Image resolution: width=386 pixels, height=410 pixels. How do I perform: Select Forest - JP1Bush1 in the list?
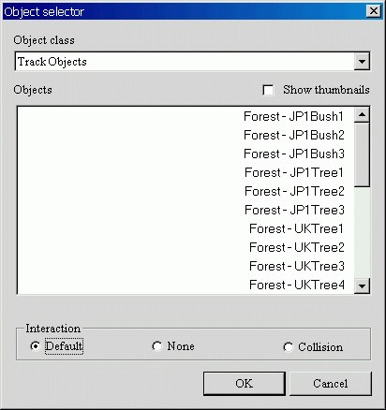coord(293,116)
